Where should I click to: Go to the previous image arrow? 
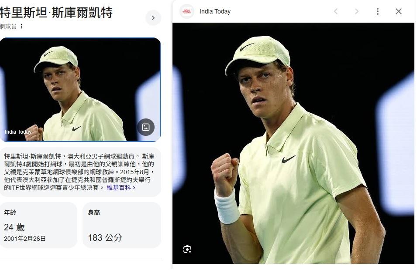[x=336, y=11]
